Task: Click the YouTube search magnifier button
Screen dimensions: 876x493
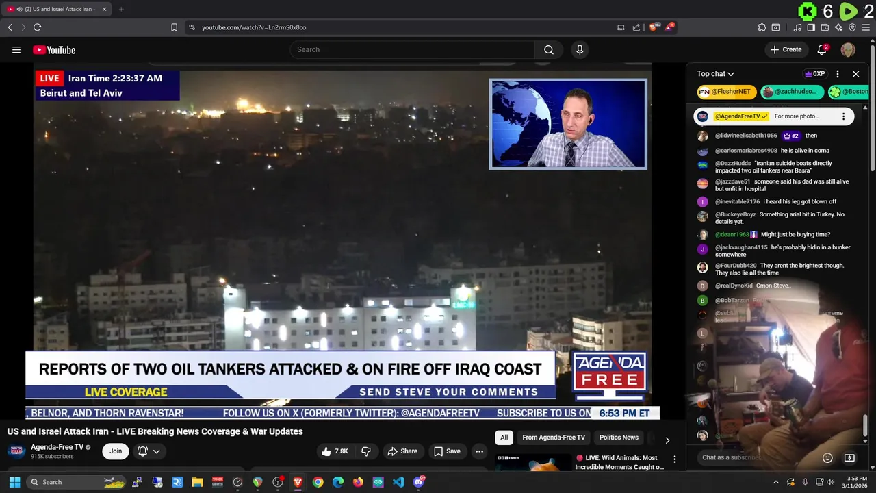Action: coord(549,49)
